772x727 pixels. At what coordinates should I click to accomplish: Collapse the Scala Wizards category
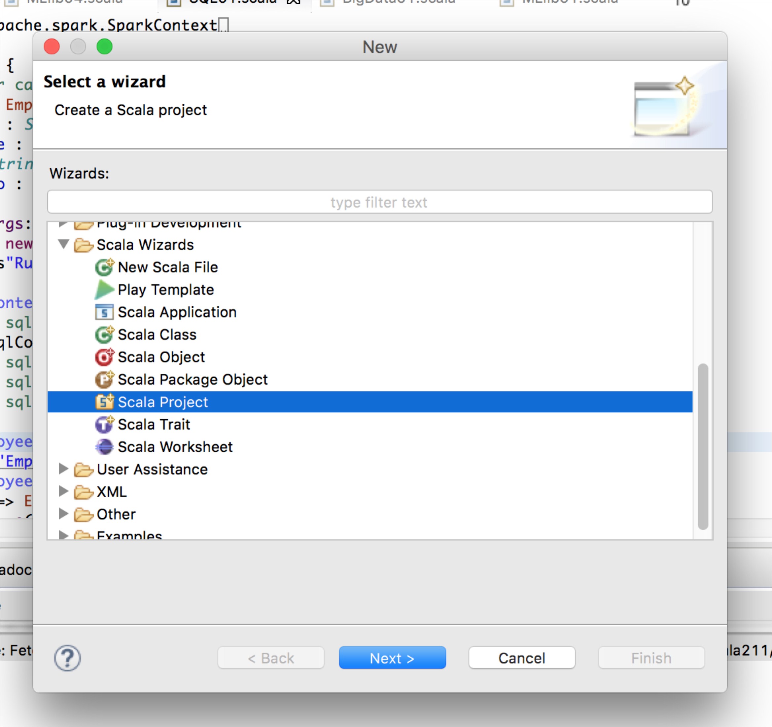coord(63,244)
